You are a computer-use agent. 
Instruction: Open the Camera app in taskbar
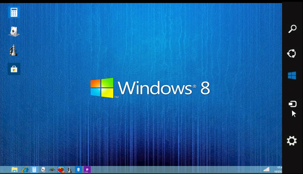click(78, 169)
